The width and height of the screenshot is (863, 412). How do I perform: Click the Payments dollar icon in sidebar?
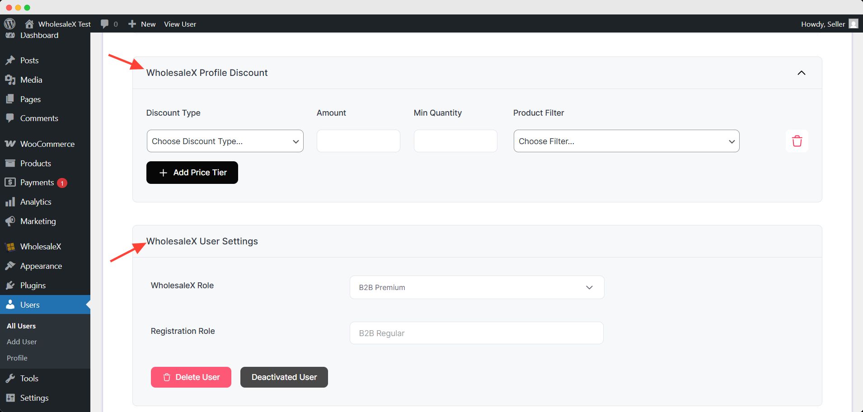click(10, 182)
